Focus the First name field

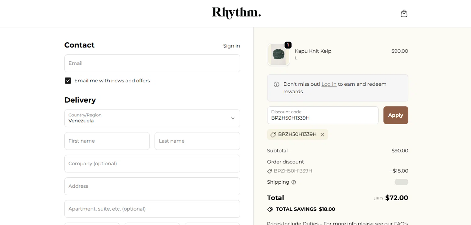click(107, 141)
